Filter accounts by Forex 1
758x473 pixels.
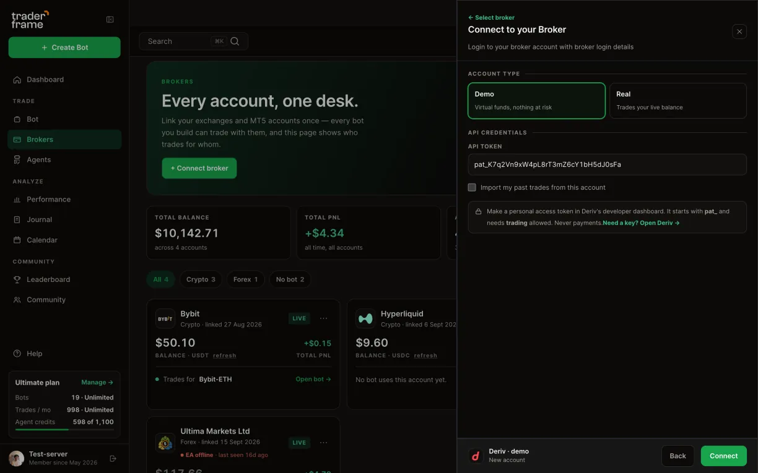(246, 279)
